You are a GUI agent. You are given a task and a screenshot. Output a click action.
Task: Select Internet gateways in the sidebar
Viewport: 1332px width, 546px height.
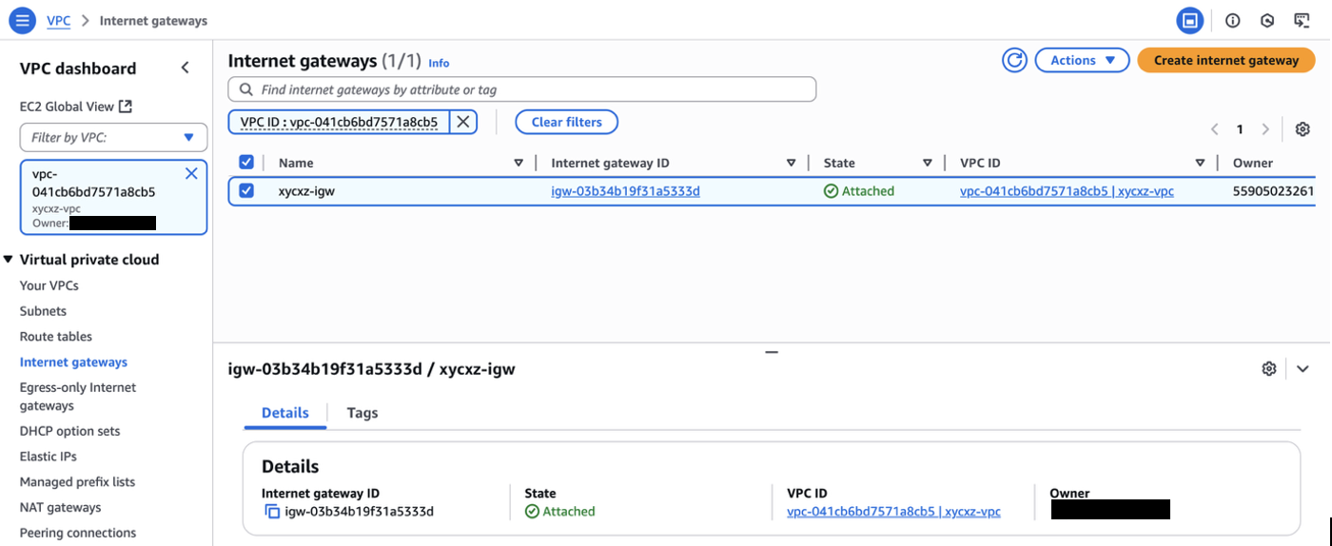tap(73, 362)
